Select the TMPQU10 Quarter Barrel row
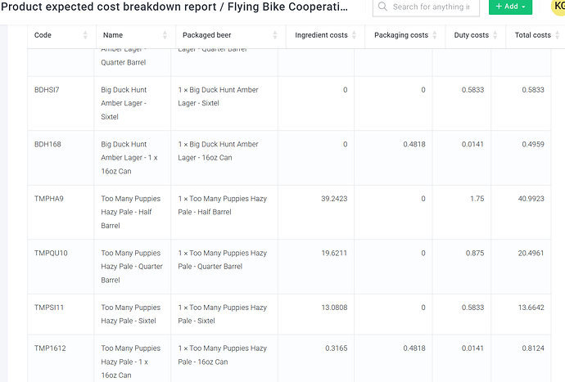The image size is (565, 382). point(289,267)
